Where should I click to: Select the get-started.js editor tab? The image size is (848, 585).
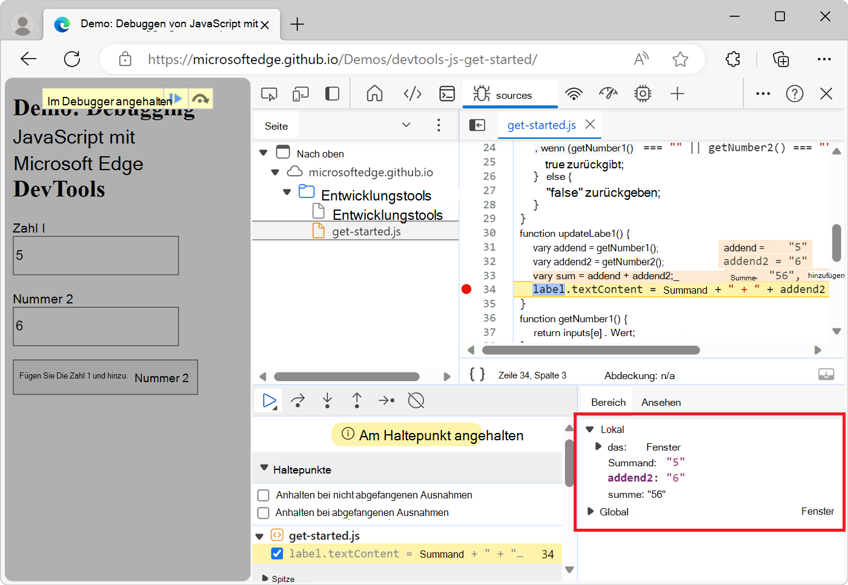click(541, 125)
